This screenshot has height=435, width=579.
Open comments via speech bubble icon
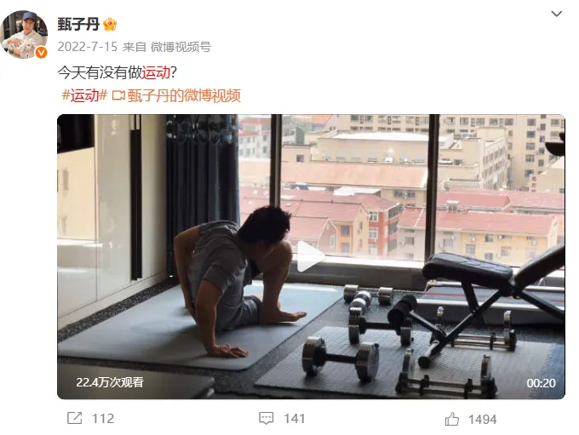click(x=266, y=418)
